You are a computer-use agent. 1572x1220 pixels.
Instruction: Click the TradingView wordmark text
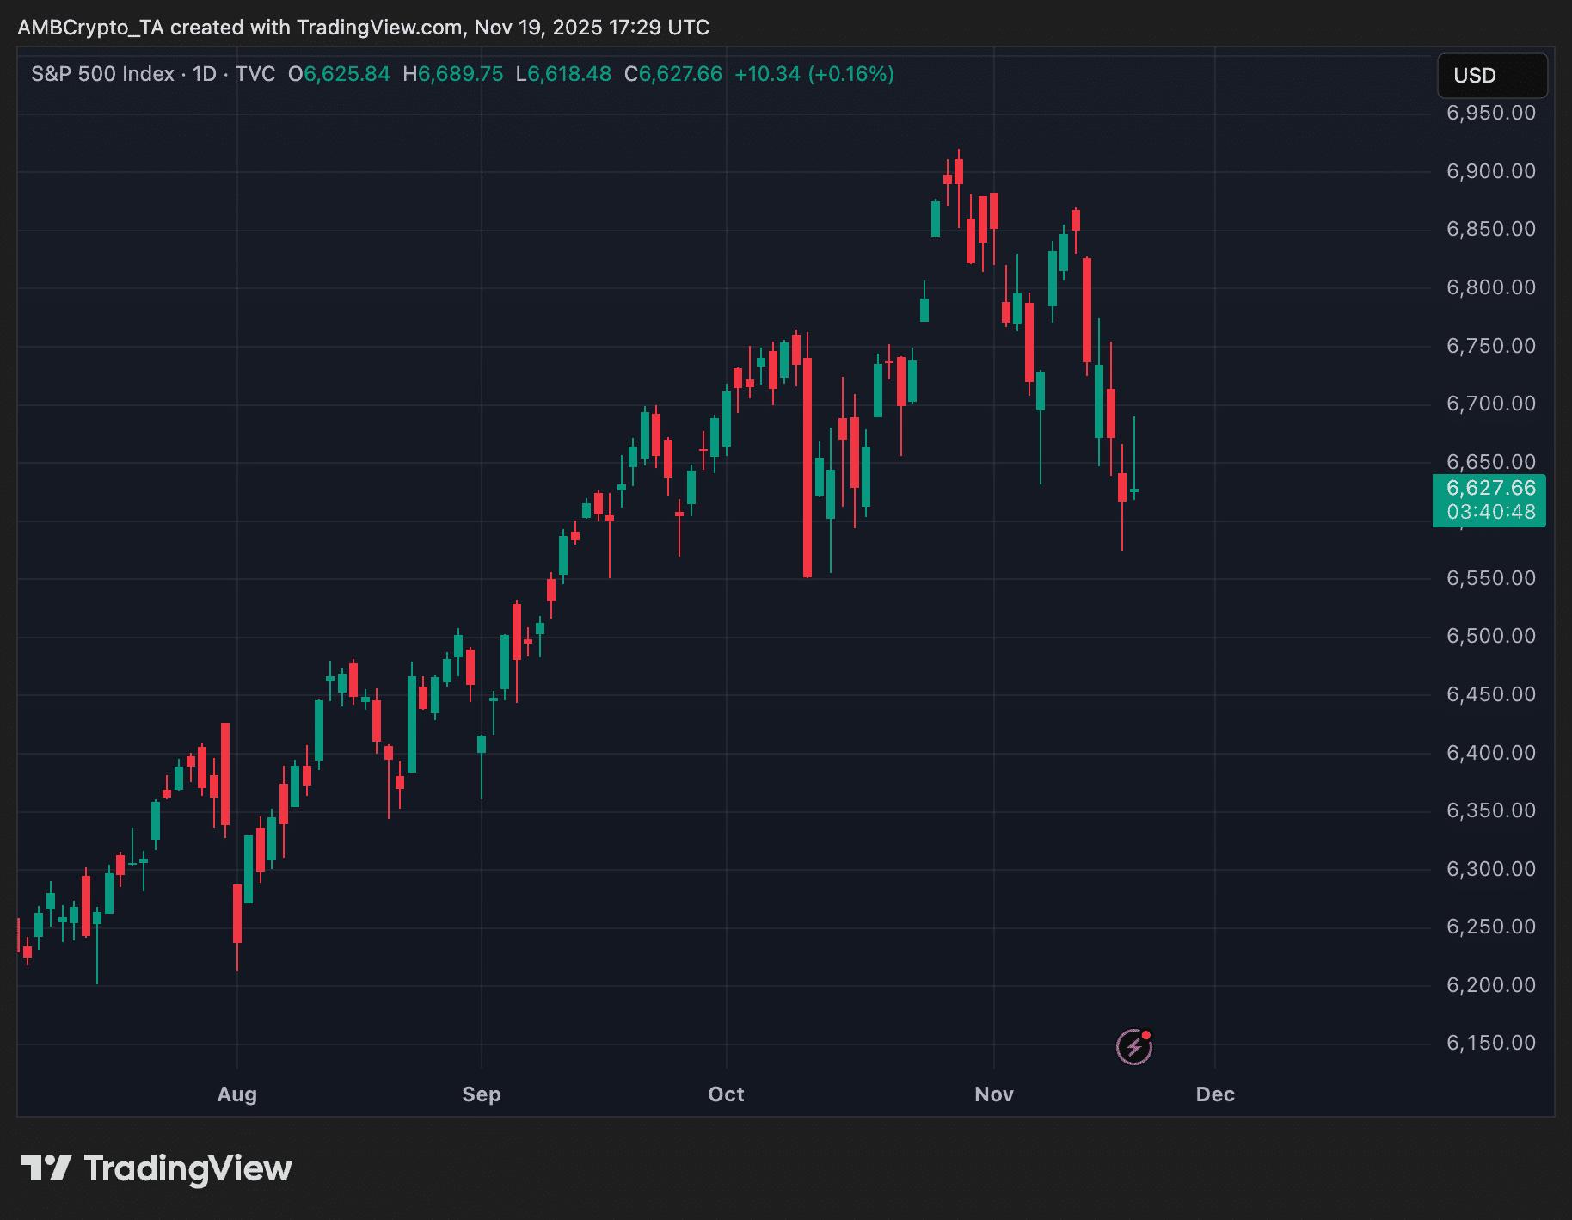click(187, 1168)
